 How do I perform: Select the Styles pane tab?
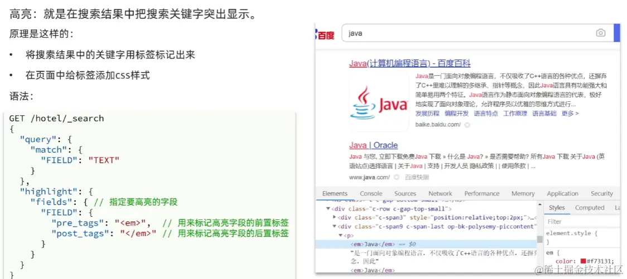coord(557,208)
